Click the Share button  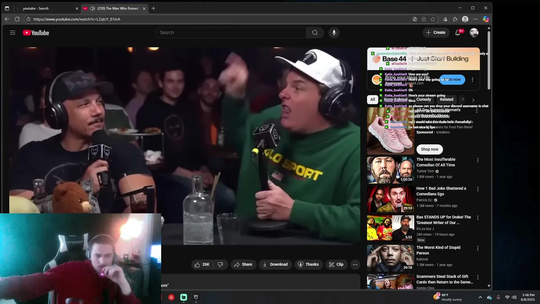tap(243, 264)
